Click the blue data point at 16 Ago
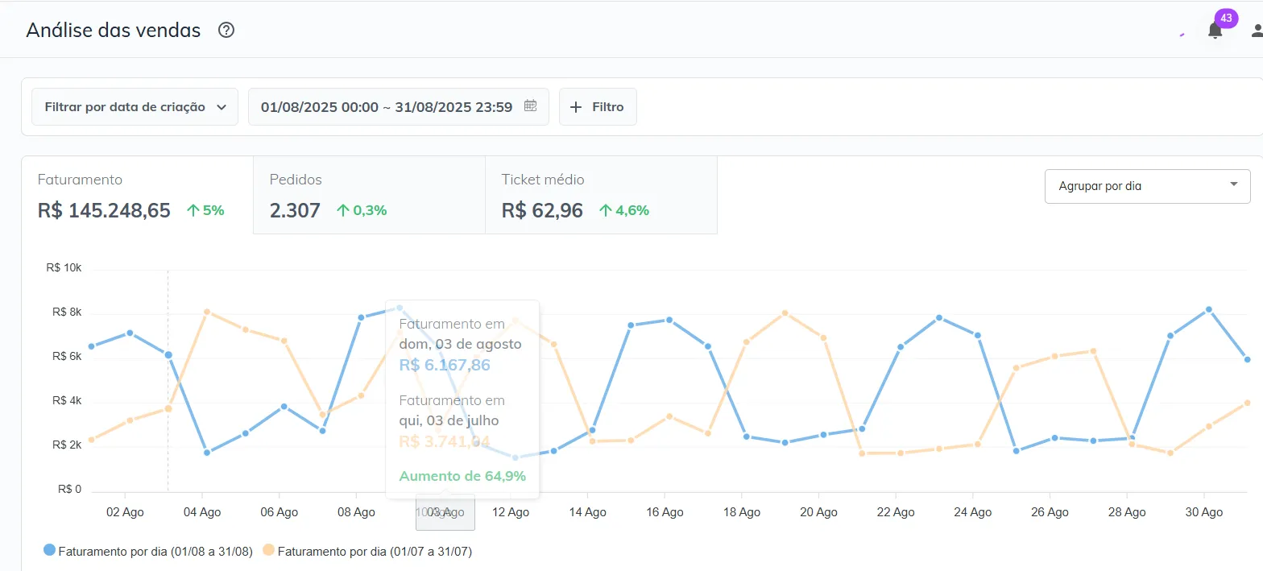Viewport: 1263px width, 571px height. coord(669,320)
